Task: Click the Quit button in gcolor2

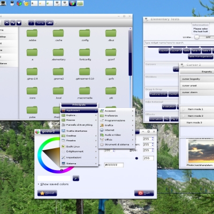Action: [x=144, y=193]
